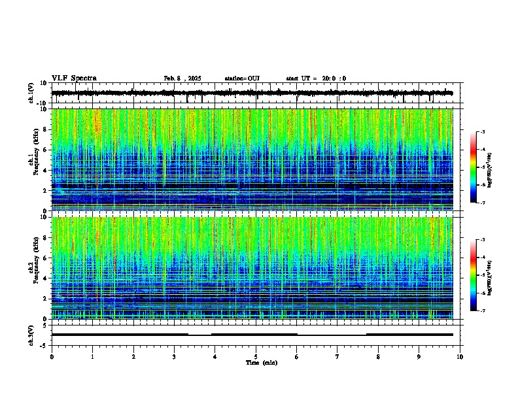Click time axis tick label 7
This screenshot has width=518, height=400.
[337, 357]
